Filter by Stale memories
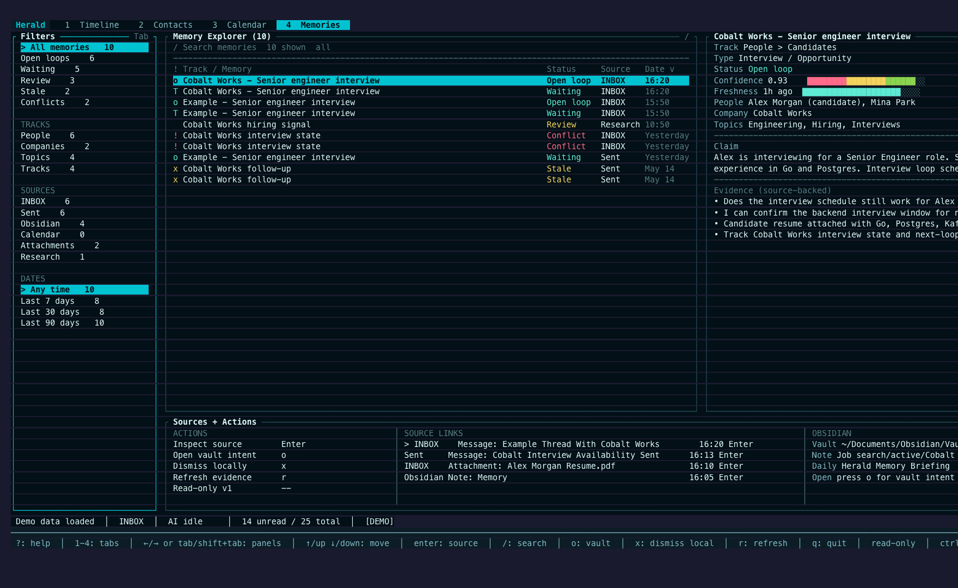Screen dimensions: 958x588 (45, 91)
